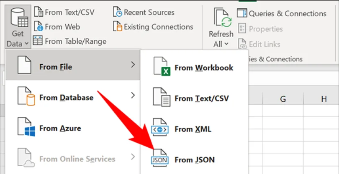
Task: Choose From JSON in the submenu
Action: pos(194,159)
